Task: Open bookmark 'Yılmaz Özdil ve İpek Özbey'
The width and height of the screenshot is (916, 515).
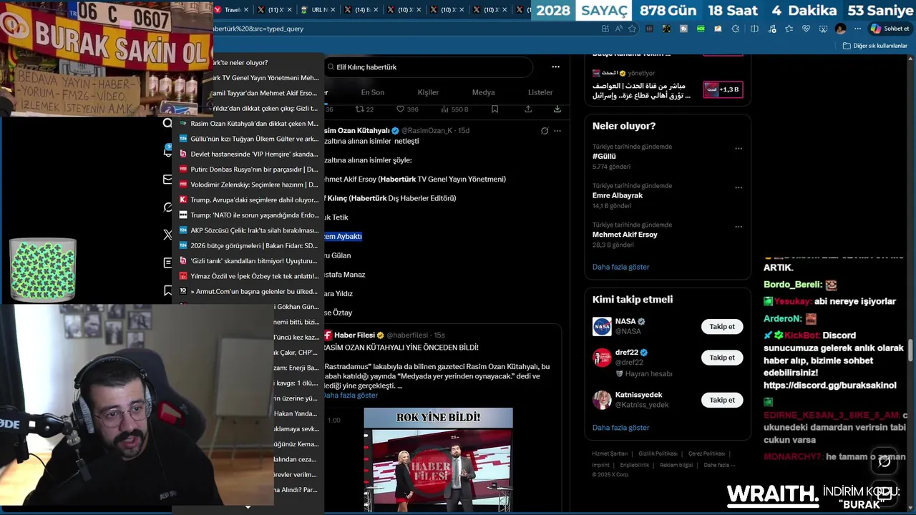Action: (249, 276)
